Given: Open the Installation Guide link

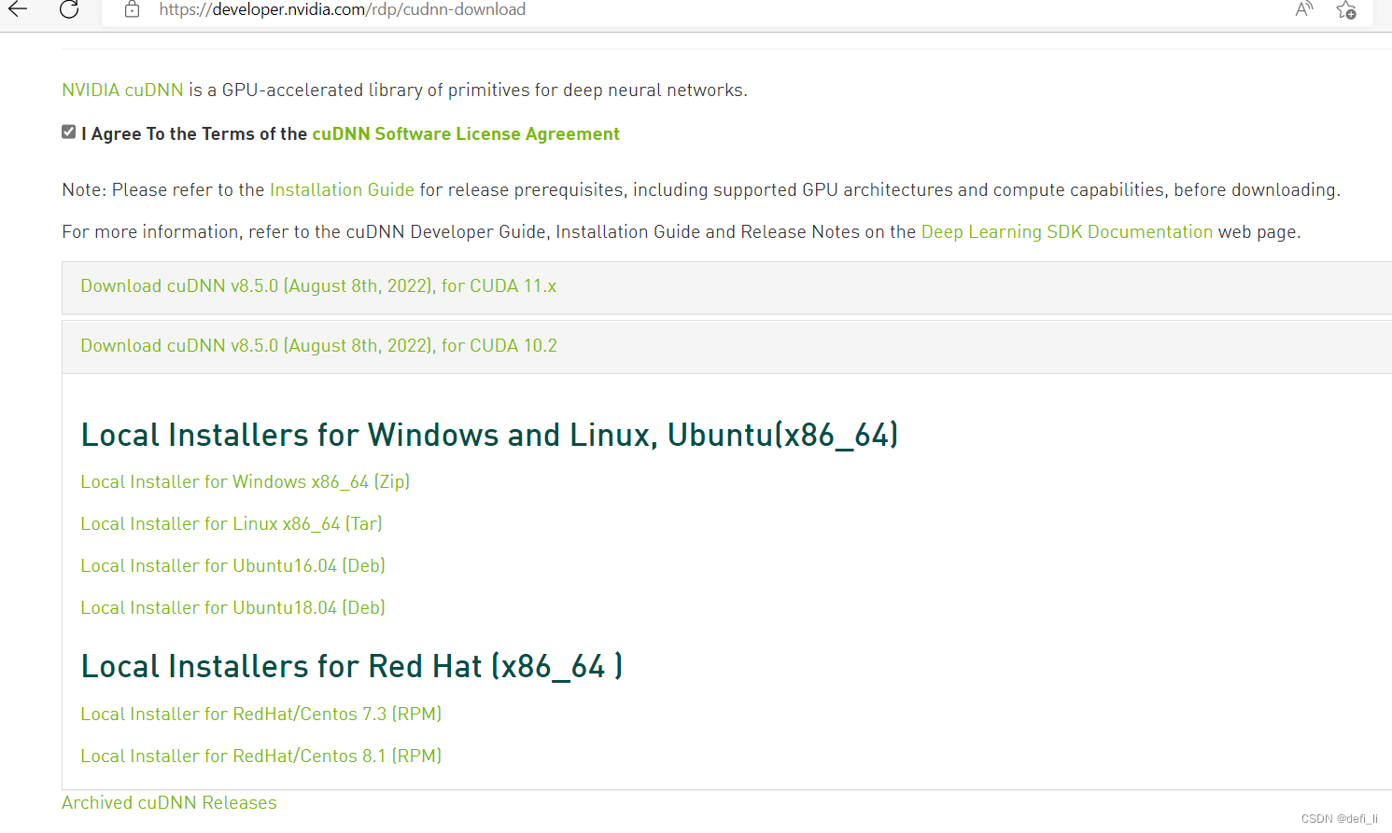Looking at the screenshot, I should click(x=342, y=189).
